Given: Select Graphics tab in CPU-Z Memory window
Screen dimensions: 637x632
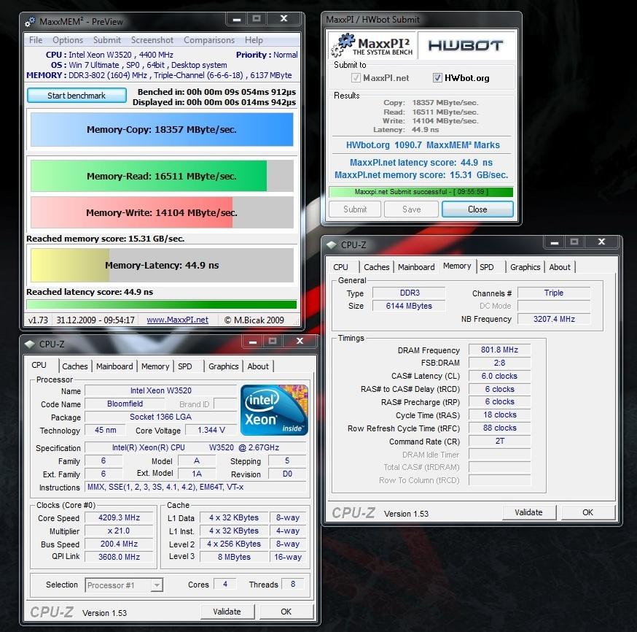Looking at the screenshot, I should 525,267.
